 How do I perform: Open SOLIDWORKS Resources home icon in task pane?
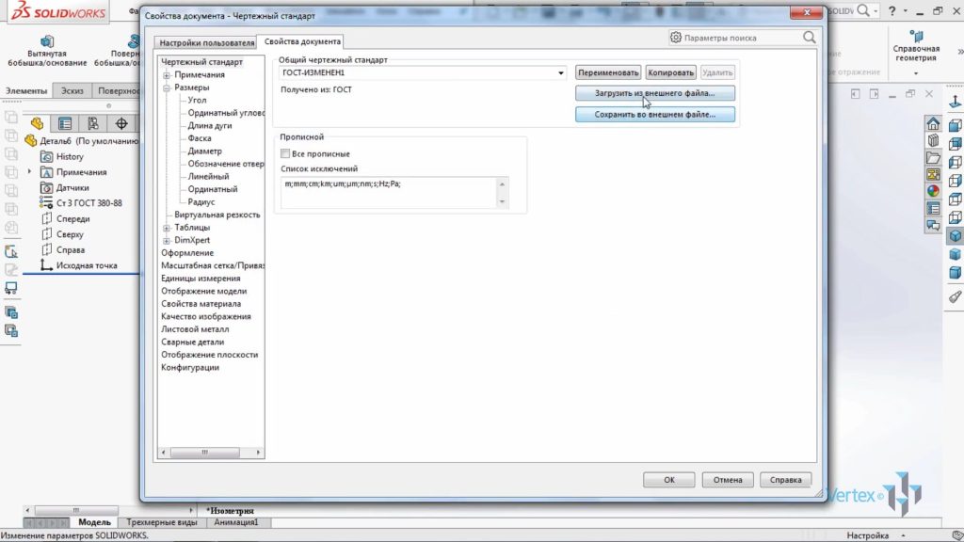(933, 123)
